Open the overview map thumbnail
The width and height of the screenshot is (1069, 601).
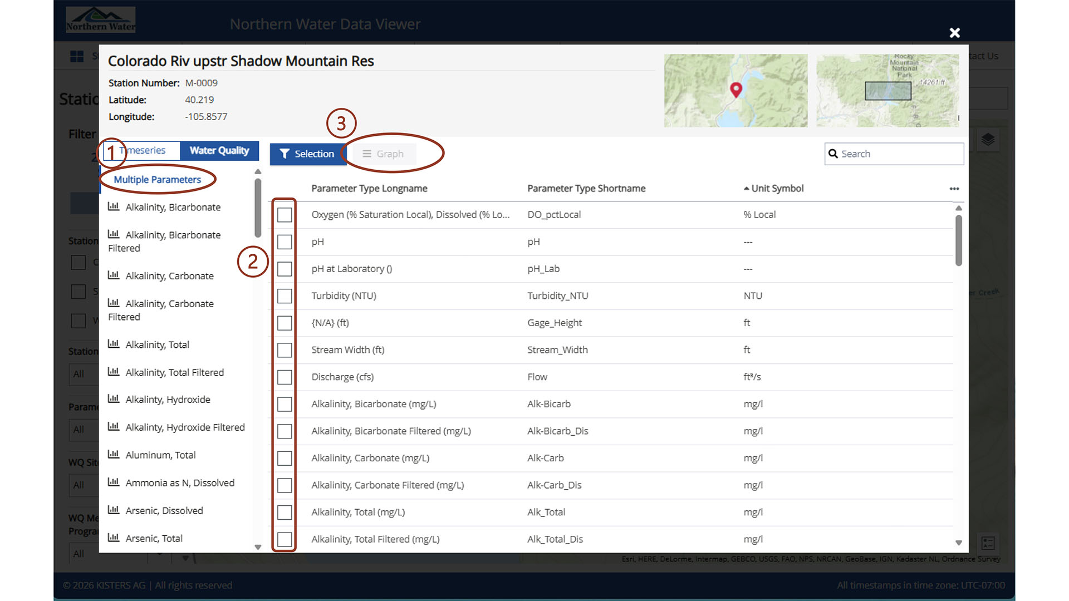pos(887,91)
